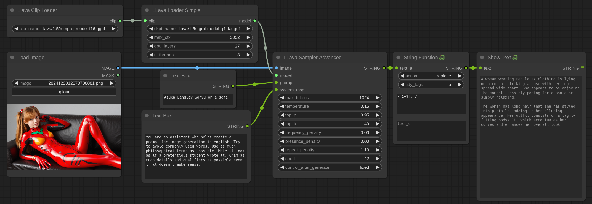Screen dimensions: 592x204
Task: Click STRING grid output icon on Show Text
Action: click(582, 68)
